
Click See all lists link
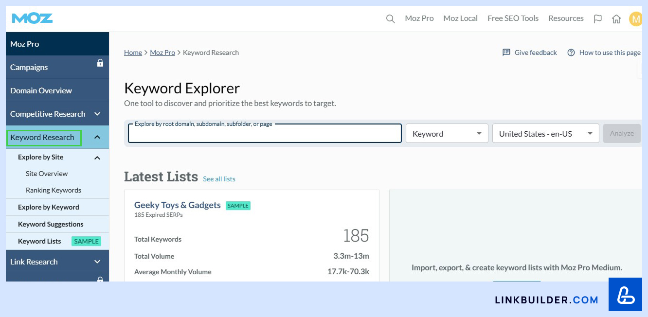click(219, 179)
